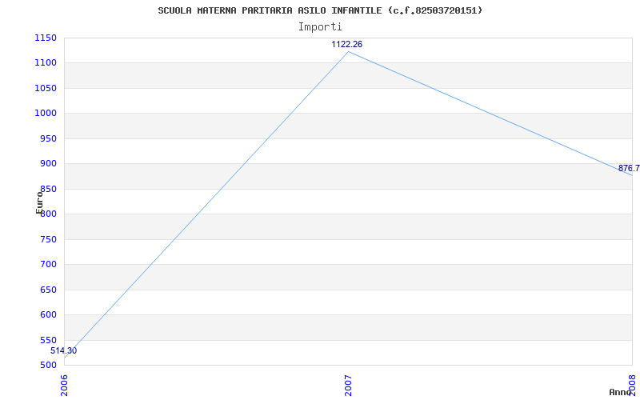Click the Euro axis title

(39, 202)
